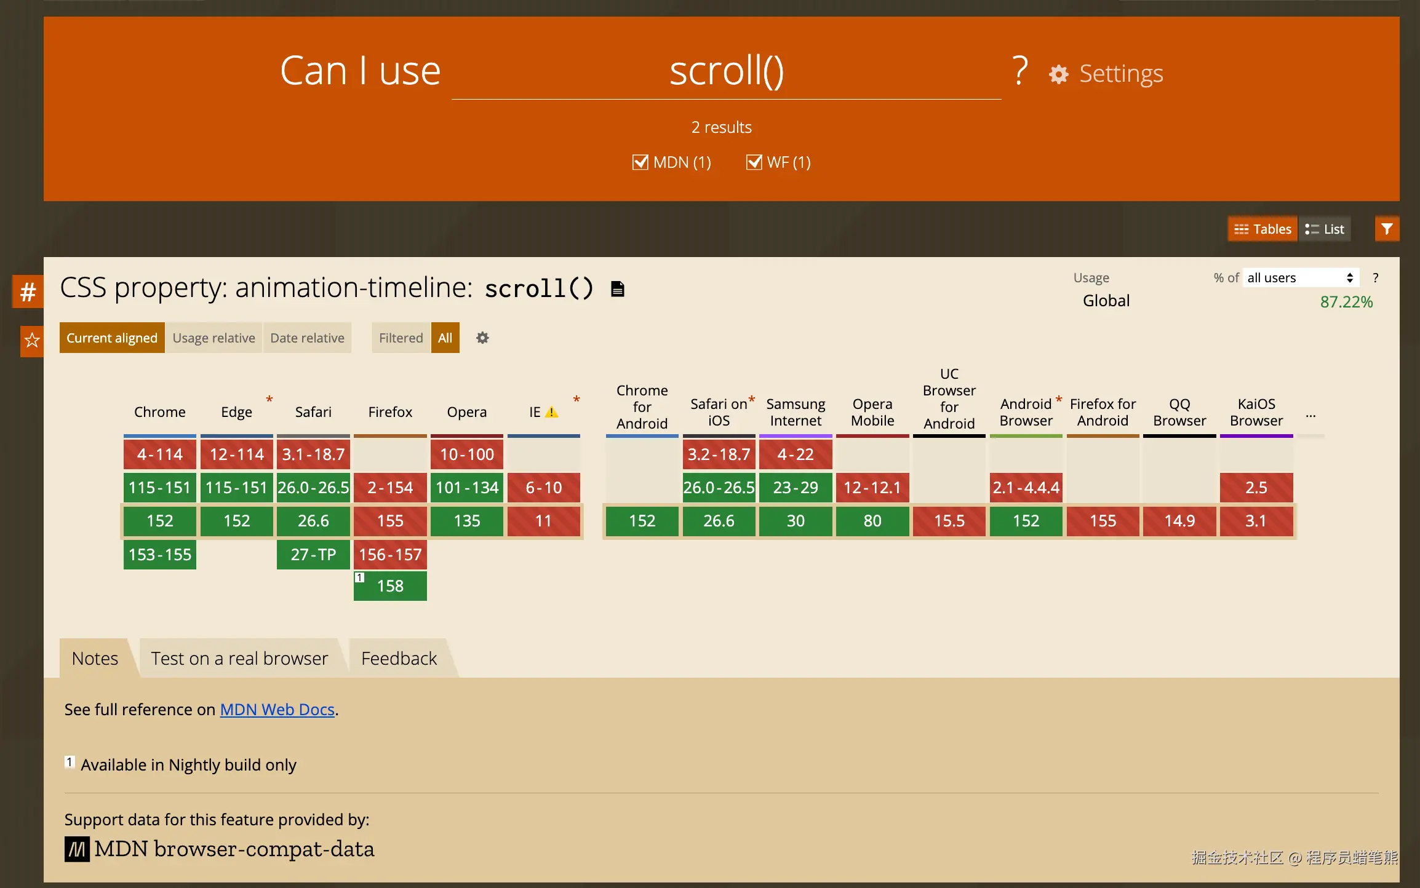Click the Firefox 156-157 cell
This screenshot has height=888, width=1420.
click(390, 555)
